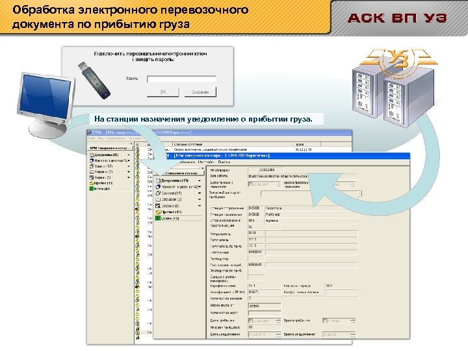The height and width of the screenshot is (351, 468).
Task: Click the Дата уведомления spinner arrows
Action: click(x=278, y=335)
